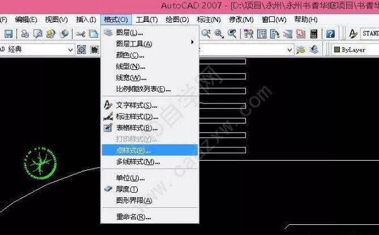
Task: Choose 厚度(T) menu entry
Action: (x=150, y=189)
